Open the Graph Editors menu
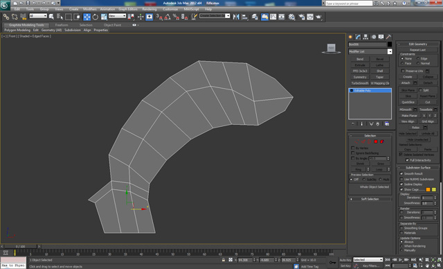 [x=128, y=9]
